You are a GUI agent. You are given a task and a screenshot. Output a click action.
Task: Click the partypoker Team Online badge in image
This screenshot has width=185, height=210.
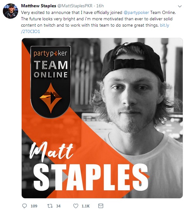click(x=51, y=82)
